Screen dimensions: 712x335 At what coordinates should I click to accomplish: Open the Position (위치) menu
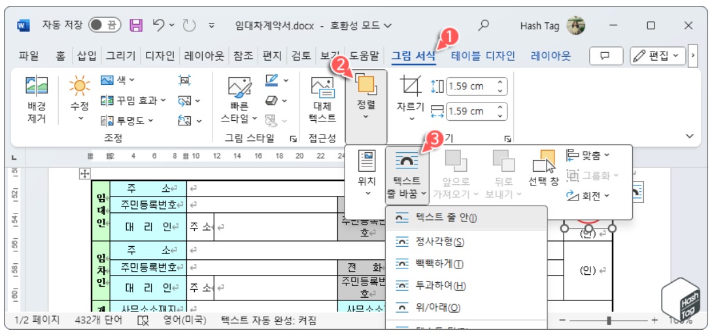coord(367,174)
